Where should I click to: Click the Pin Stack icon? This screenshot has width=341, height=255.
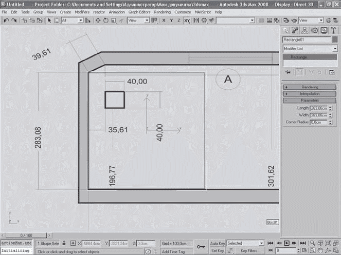(288, 72)
